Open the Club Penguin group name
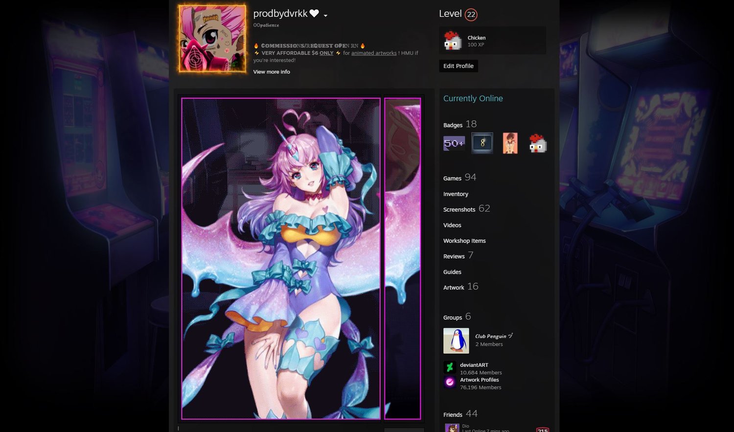 coord(494,336)
